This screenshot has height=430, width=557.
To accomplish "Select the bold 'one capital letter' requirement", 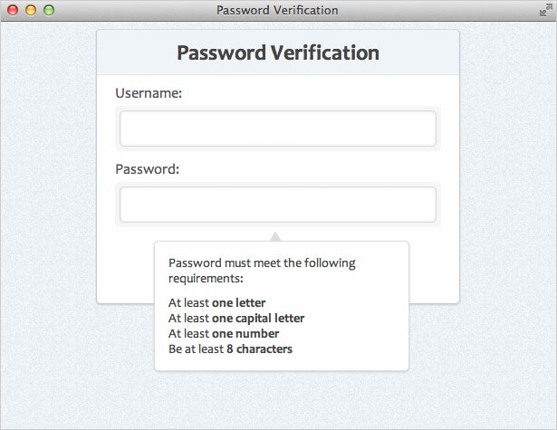I will coord(258,319).
